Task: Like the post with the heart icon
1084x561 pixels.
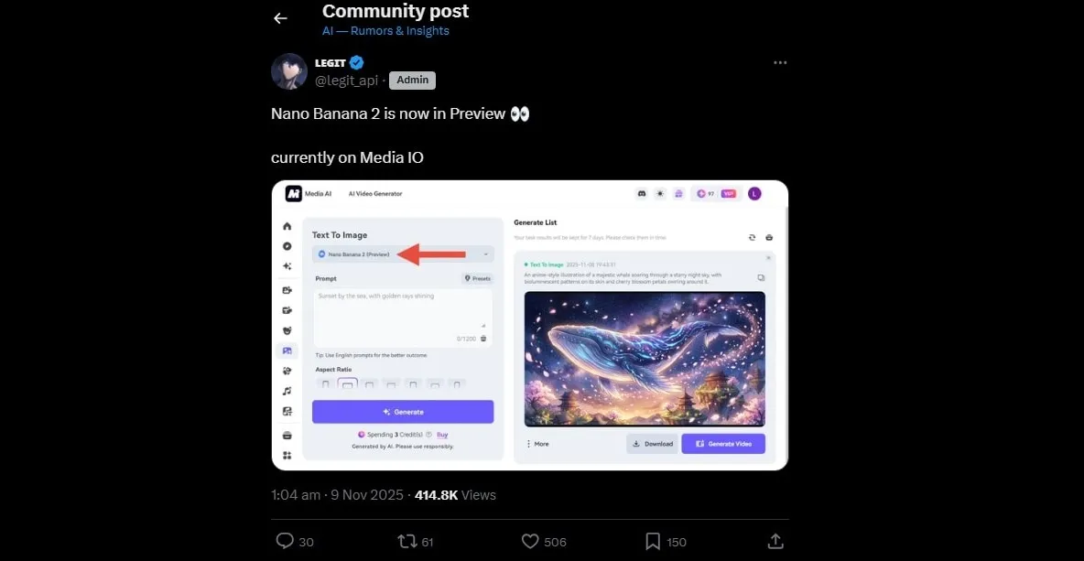Action: tap(530, 541)
